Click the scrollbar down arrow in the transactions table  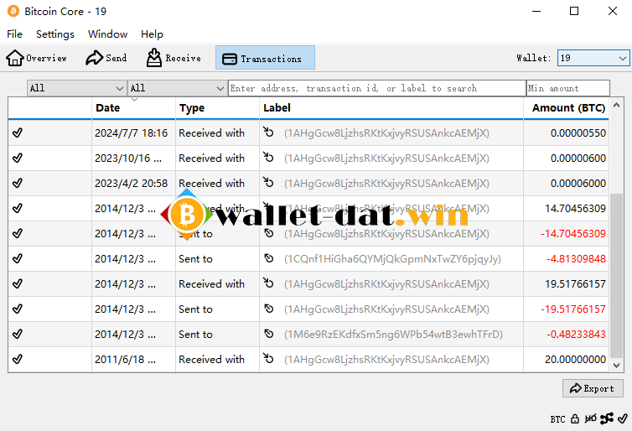point(616,366)
